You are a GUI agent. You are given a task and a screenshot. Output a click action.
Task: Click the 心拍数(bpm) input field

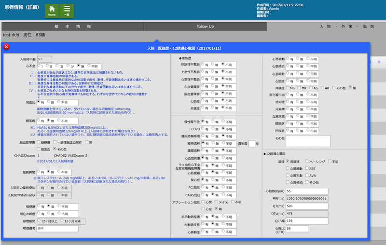[x=306, y=191]
